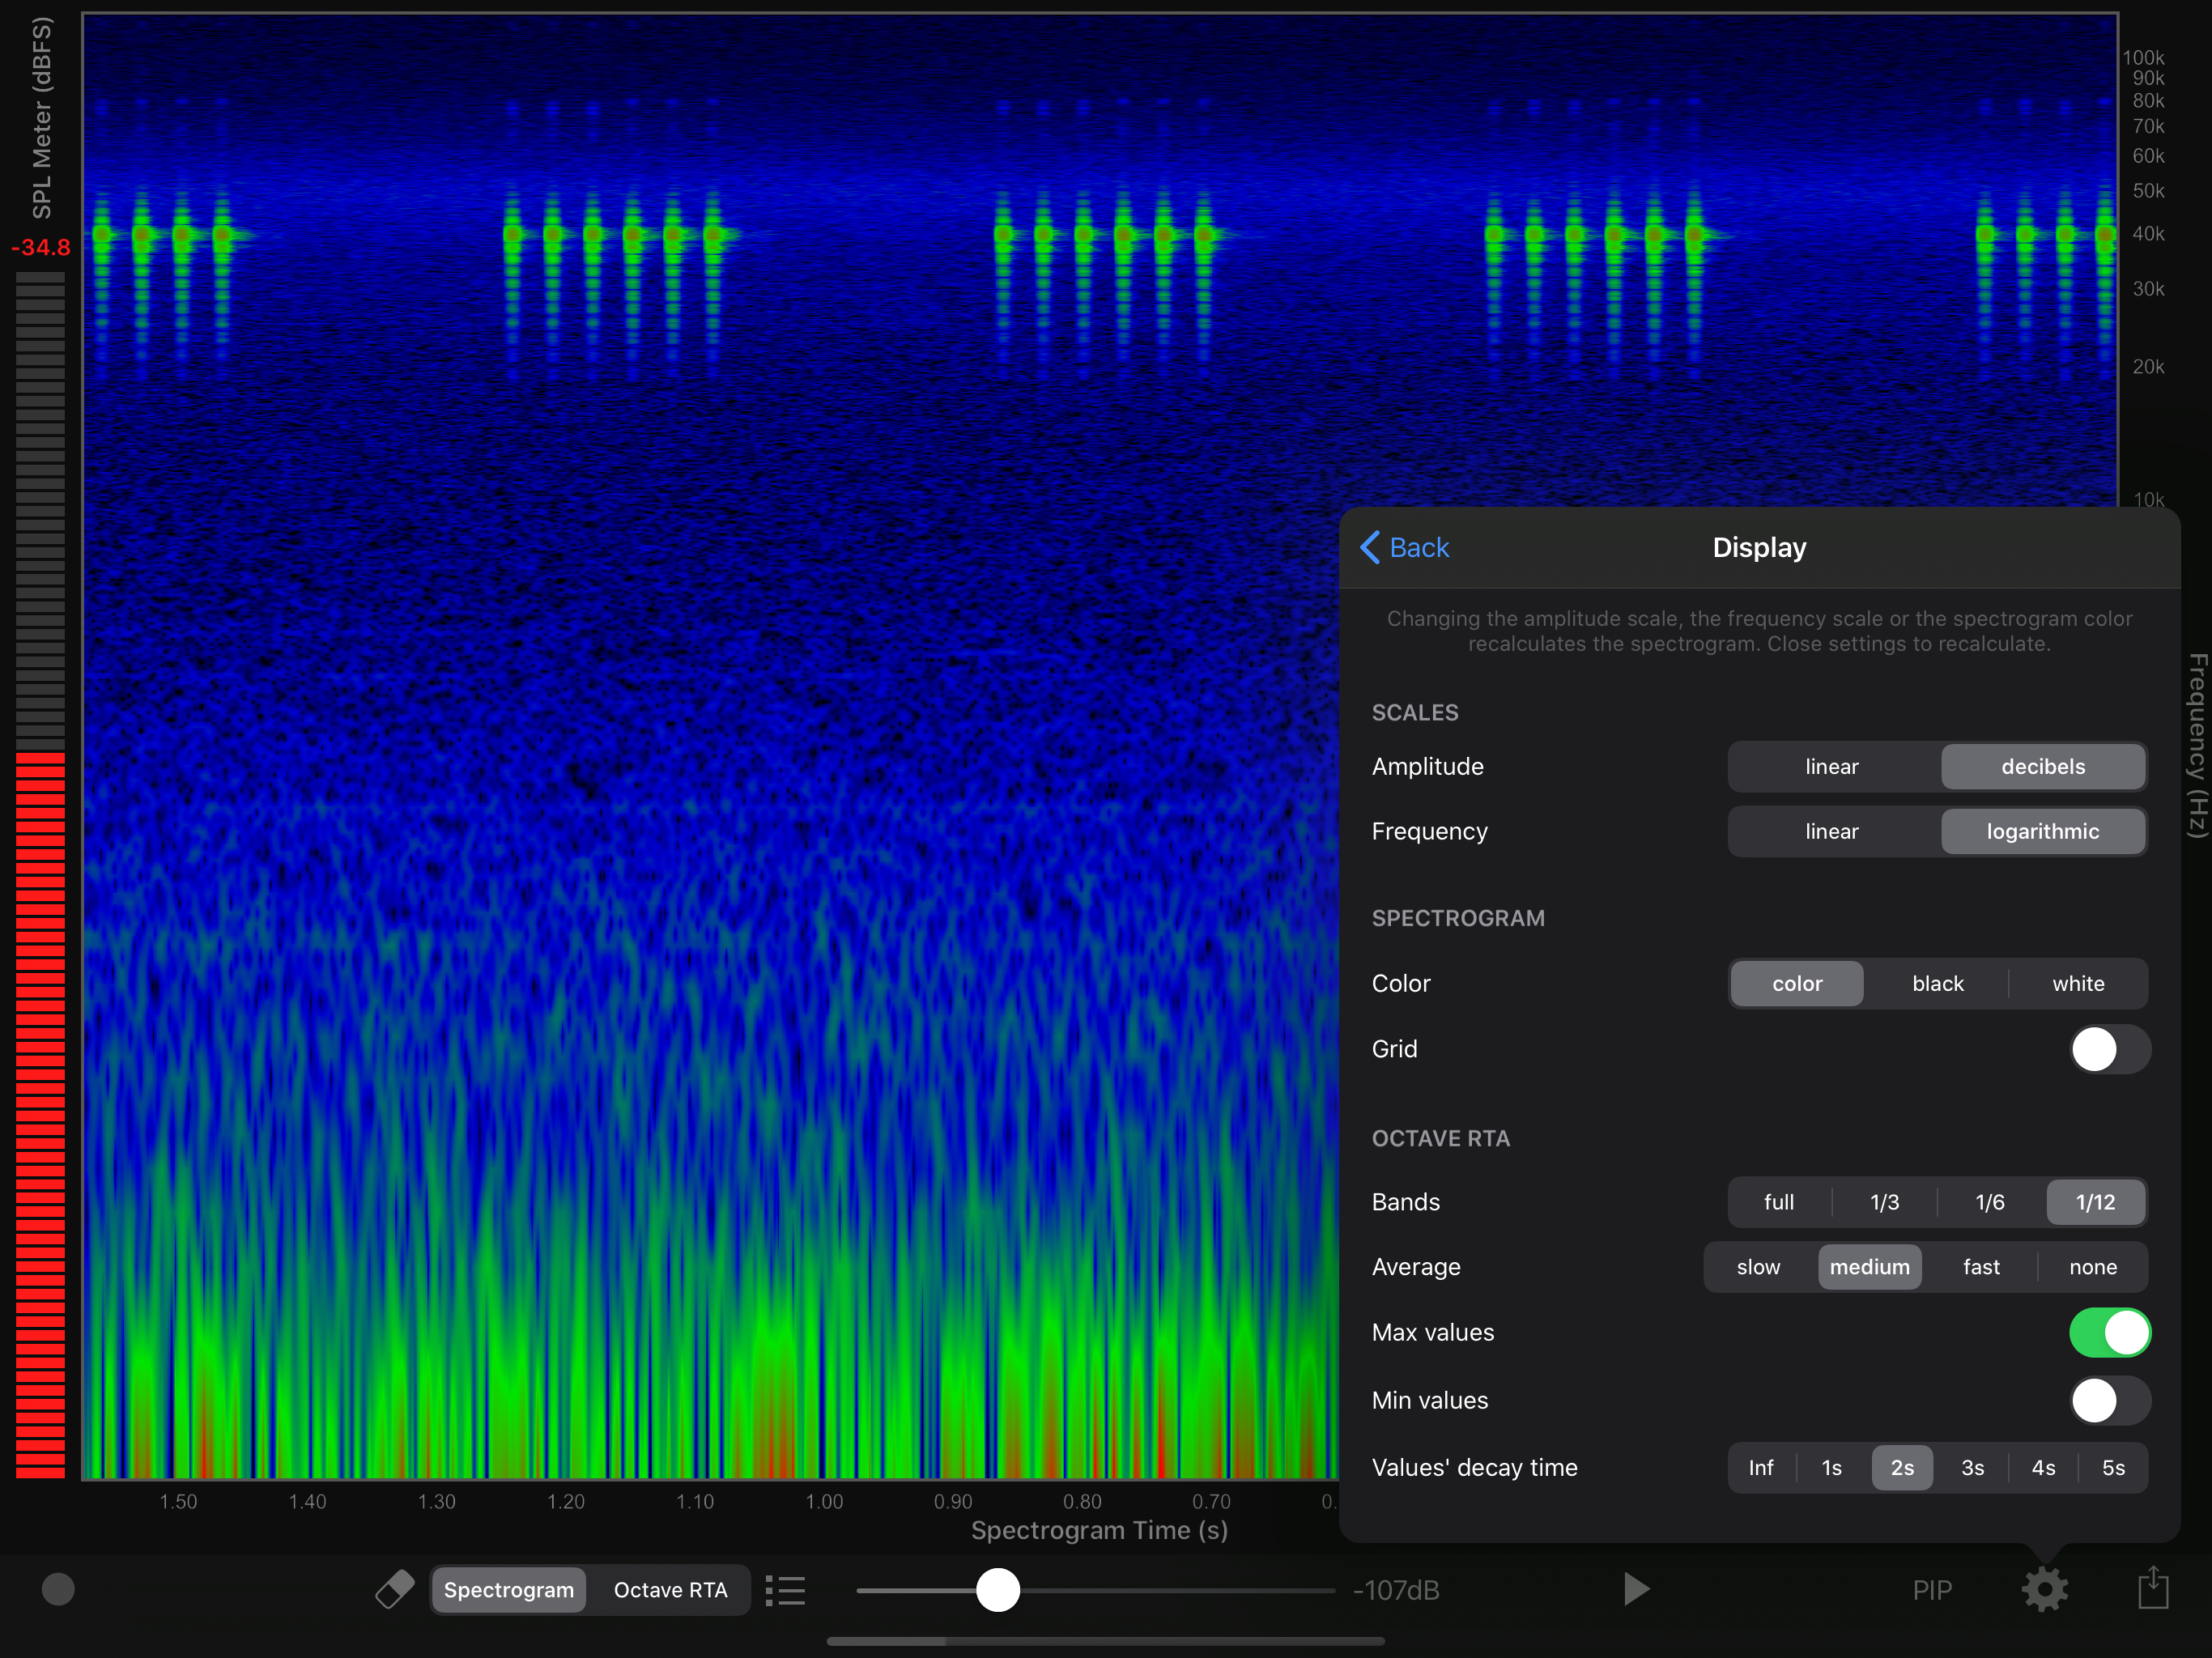Select 1/3 octave bands

pos(1884,1202)
